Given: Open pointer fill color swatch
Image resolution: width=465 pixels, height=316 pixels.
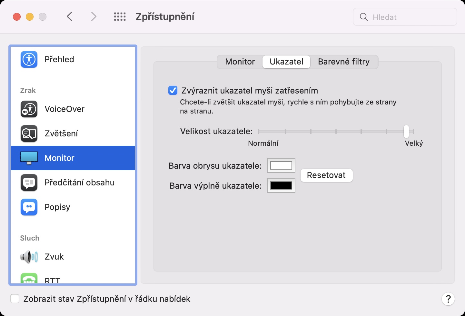Looking at the screenshot, I should point(281,186).
